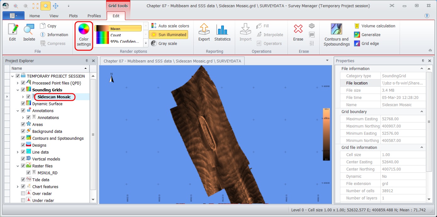Expand the render layer list dropdown
This screenshot has height=217, width=437.
coord(146,43)
